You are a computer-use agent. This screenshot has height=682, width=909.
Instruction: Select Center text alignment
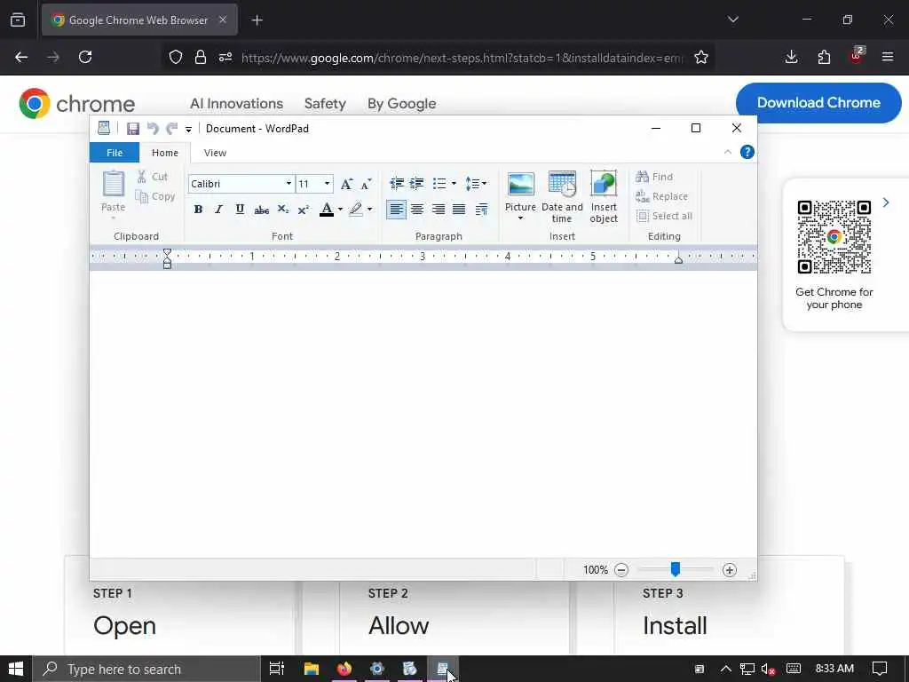point(417,210)
